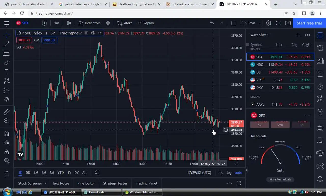The width and height of the screenshot is (326, 196).
Task: Activate the zoom in tool
Action: click(x=7, y=121)
